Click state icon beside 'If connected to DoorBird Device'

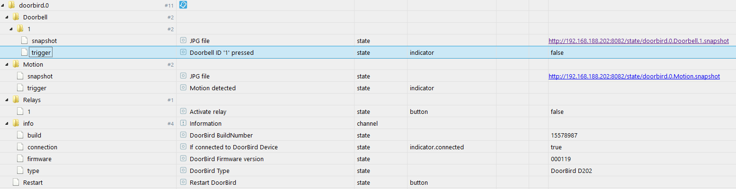183,147
